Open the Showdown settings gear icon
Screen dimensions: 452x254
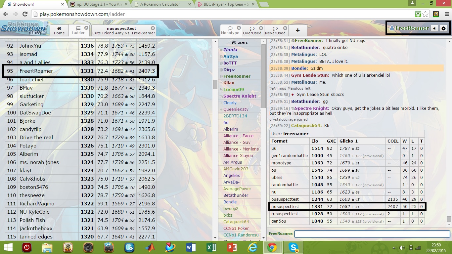444,28
